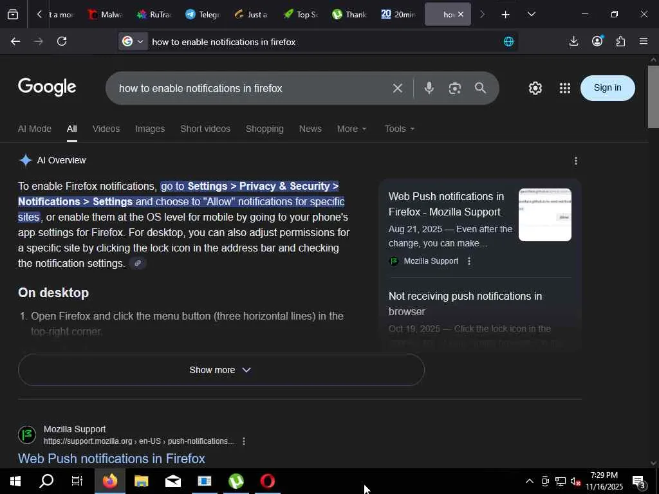Image resolution: width=659 pixels, height=494 pixels.
Task: Switch to the Top S tab
Action: pos(300,14)
